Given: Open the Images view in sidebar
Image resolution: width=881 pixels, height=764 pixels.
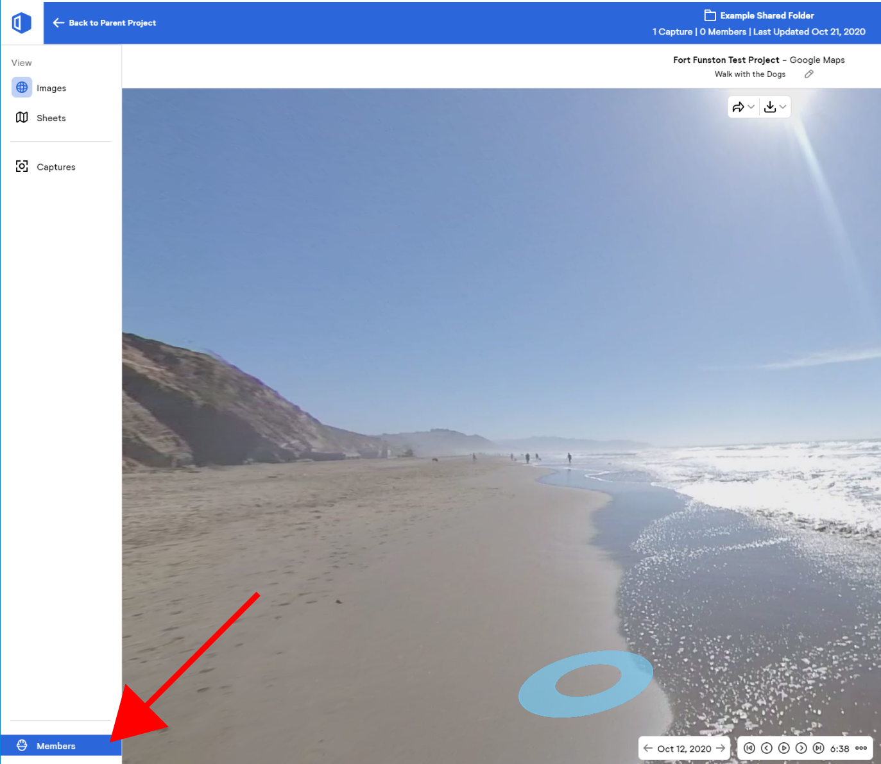Looking at the screenshot, I should pyautogui.click(x=51, y=87).
